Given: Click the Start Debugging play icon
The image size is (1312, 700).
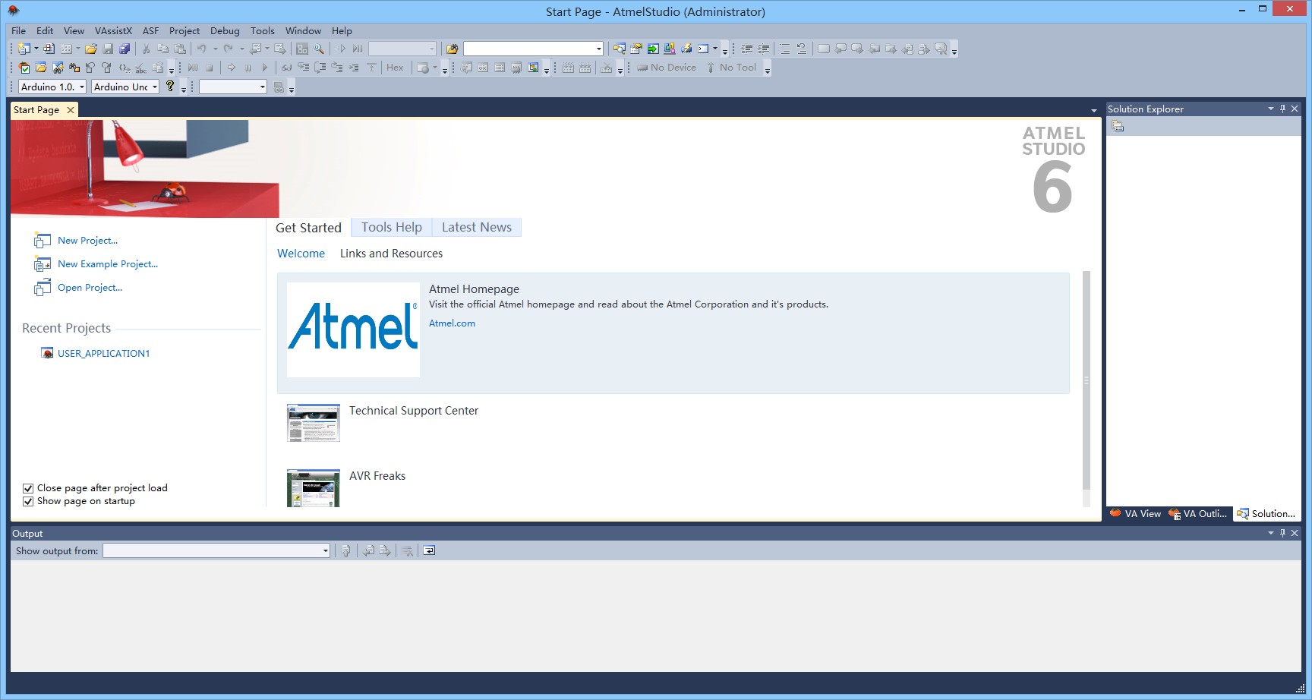Looking at the screenshot, I should [x=342, y=49].
